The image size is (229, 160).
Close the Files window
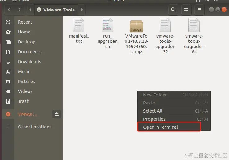224,10
